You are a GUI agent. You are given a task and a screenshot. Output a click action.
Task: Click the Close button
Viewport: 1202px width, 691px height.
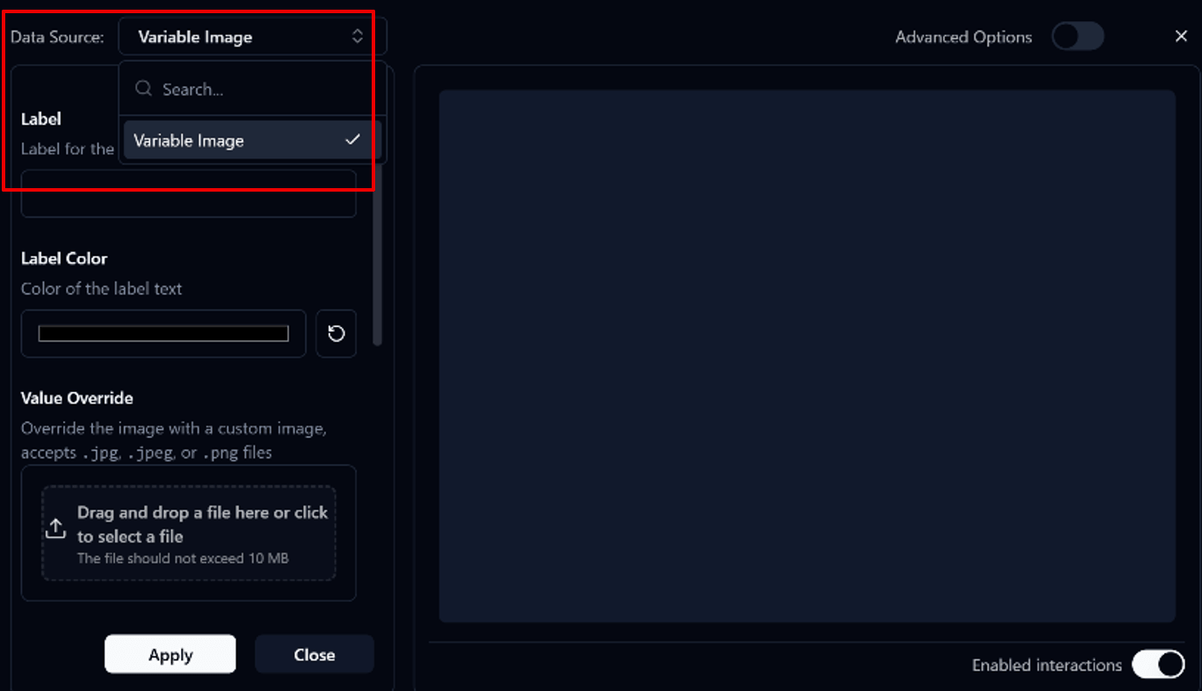(315, 654)
